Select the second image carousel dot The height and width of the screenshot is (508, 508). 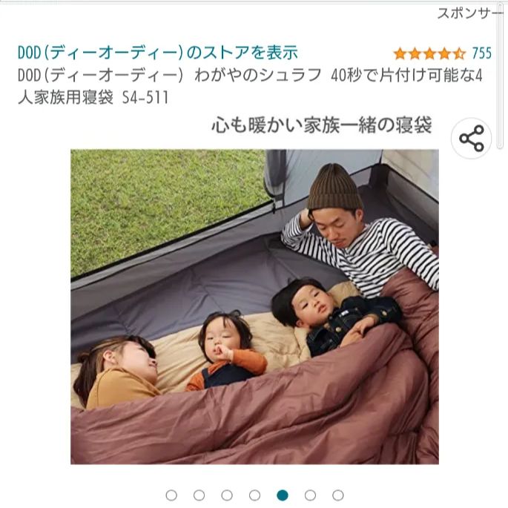click(199, 495)
